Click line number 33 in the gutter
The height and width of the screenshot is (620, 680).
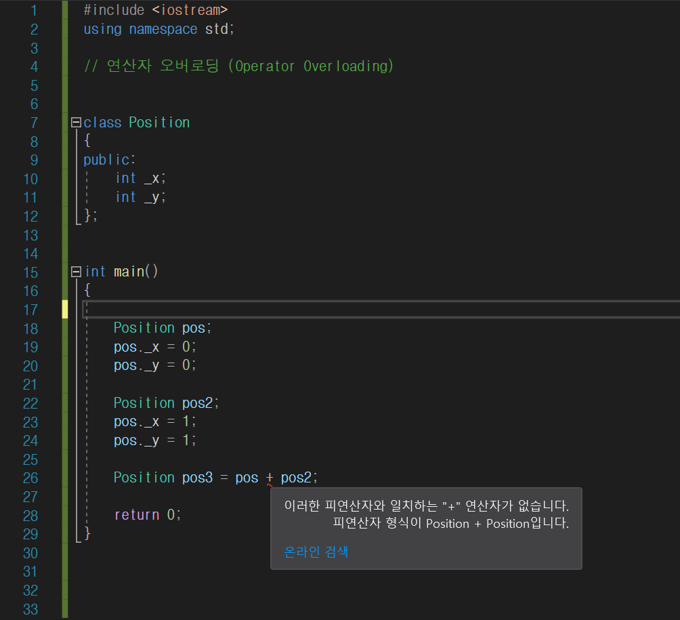pyautogui.click(x=30, y=610)
